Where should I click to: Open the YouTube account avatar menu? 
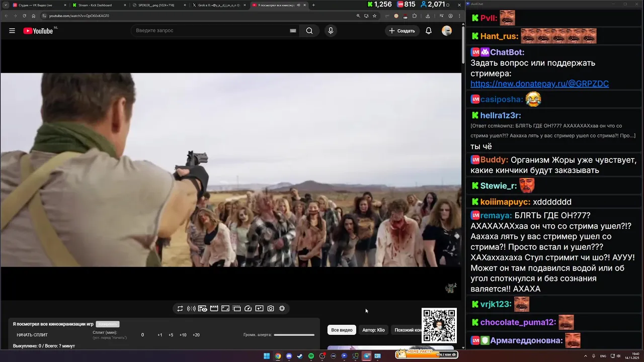click(x=447, y=31)
